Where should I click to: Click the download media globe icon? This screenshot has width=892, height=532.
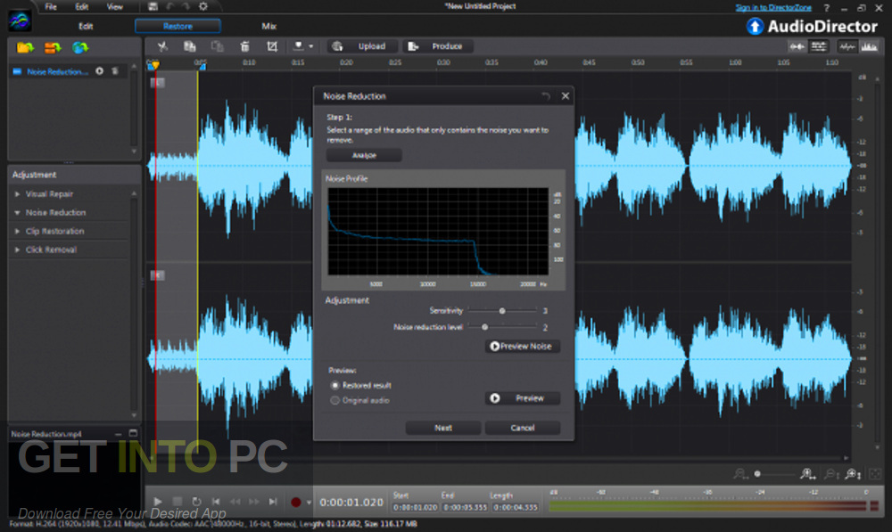80,48
